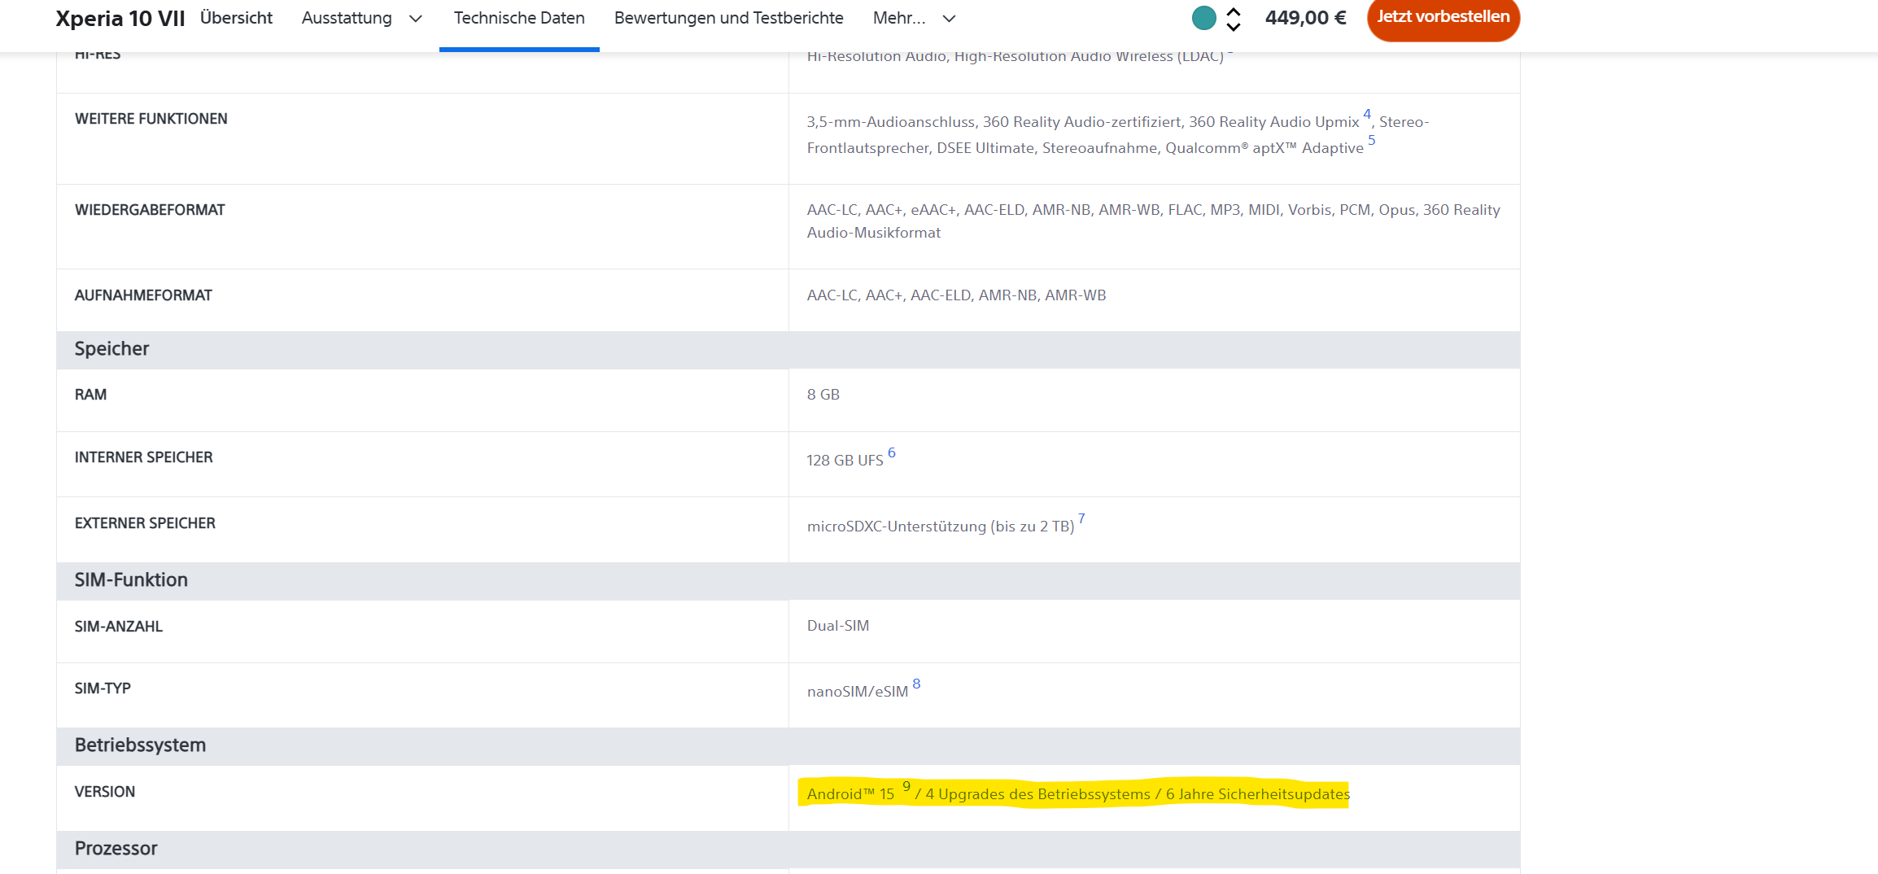Open footnote 8 beside nanoSIM/eSIM
The image size is (1878, 874).
[916, 684]
